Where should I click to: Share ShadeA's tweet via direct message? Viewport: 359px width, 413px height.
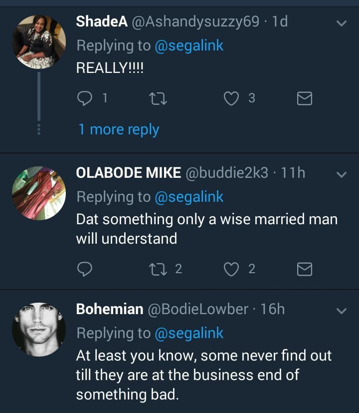pyautogui.click(x=304, y=99)
